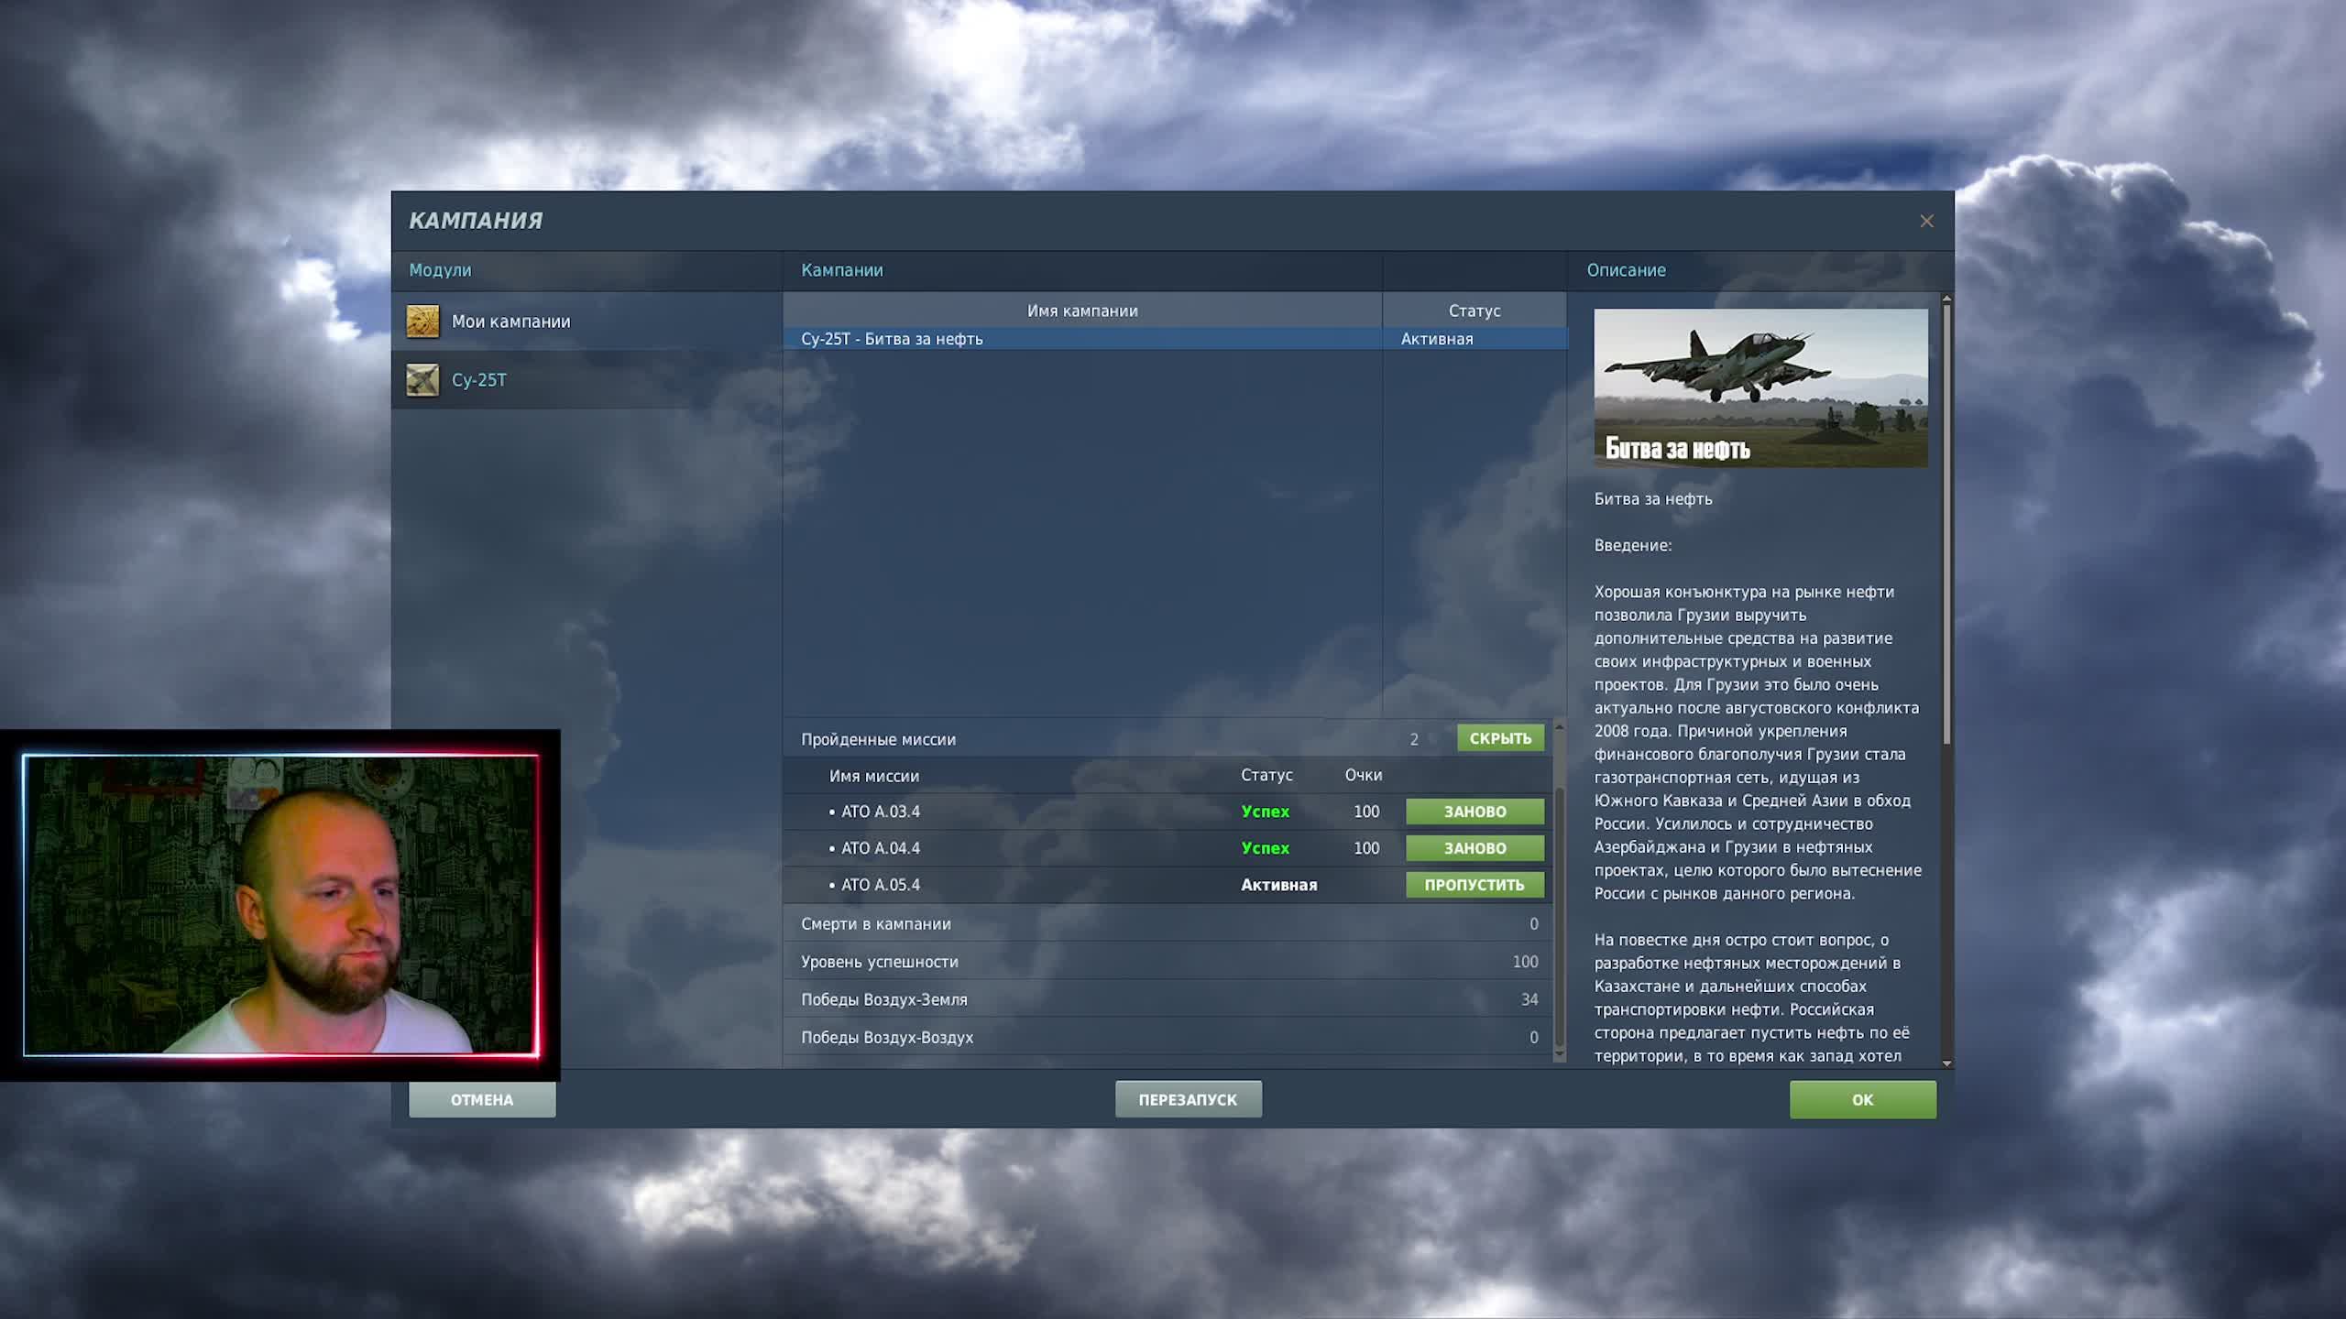This screenshot has height=1319, width=2346.
Task: Select Мои кампании module entry
Action: 510,322
